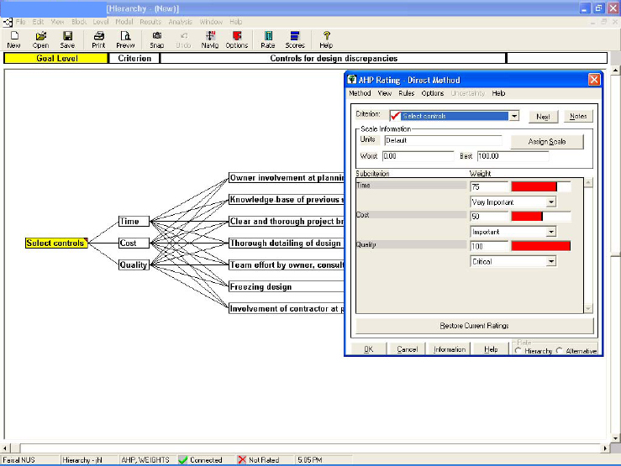Image resolution: width=621 pixels, height=466 pixels.
Task: Open the dialog's Options menu
Action: [x=433, y=93]
